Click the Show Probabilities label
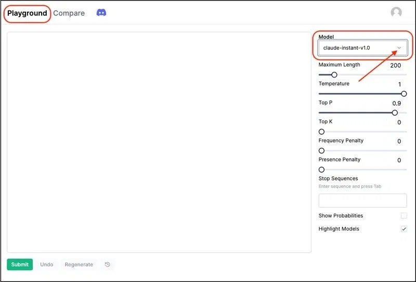 pyautogui.click(x=341, y=215)
